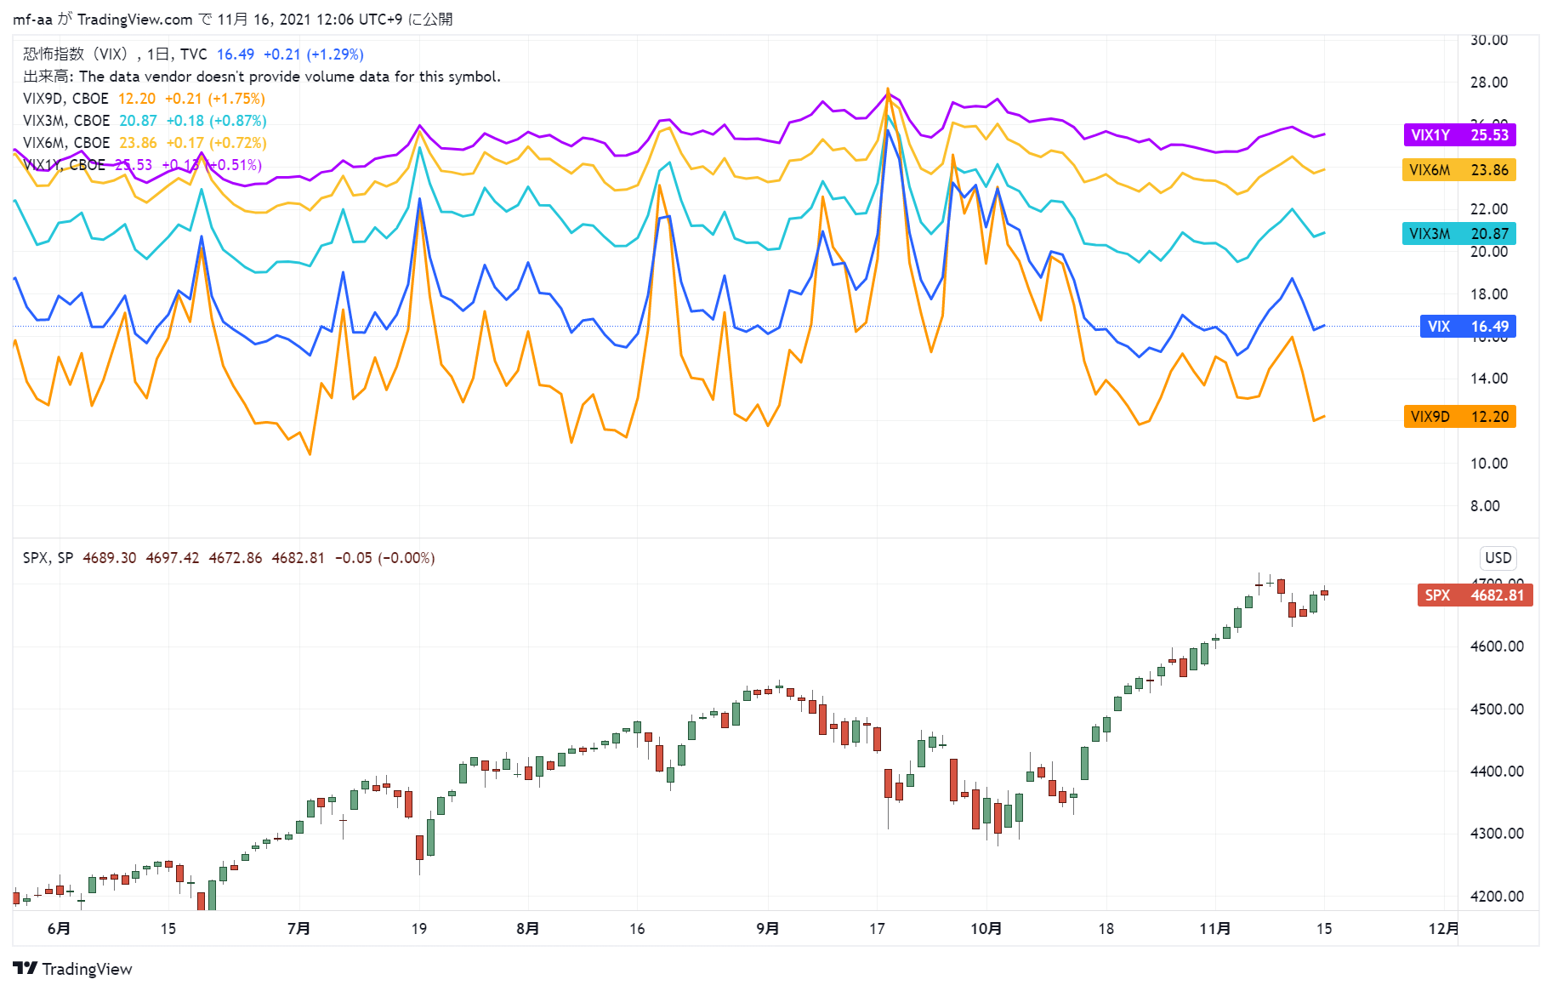Click the 7月 time axis label
The width and height of the screenshot is (1552, 991).
[298, 928]
